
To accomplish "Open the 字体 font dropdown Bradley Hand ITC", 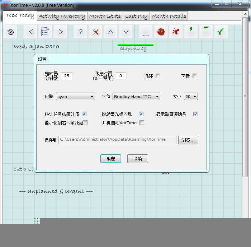I will point(136,97).
